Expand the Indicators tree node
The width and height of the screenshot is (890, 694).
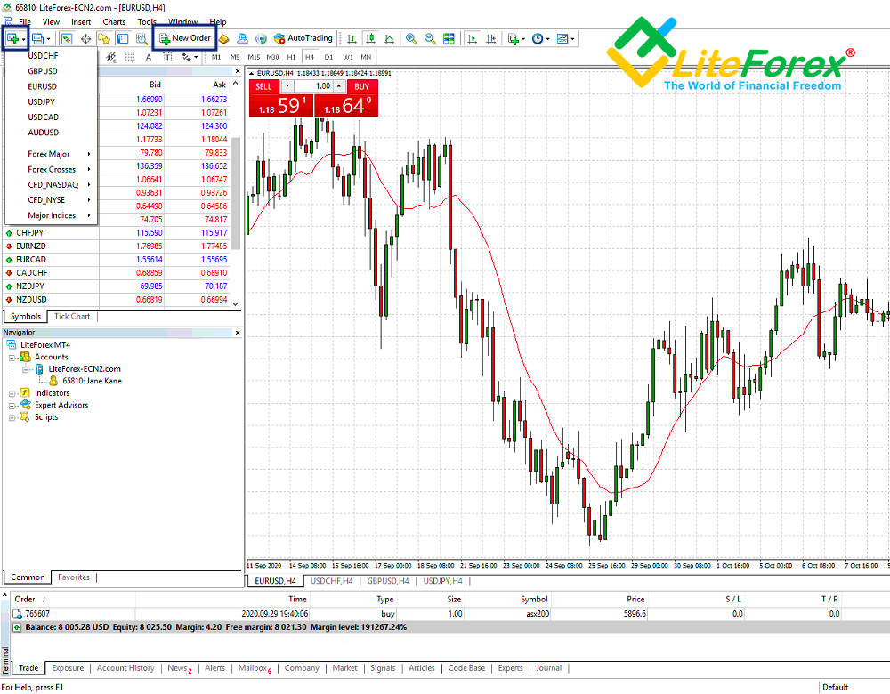[12, 393]
